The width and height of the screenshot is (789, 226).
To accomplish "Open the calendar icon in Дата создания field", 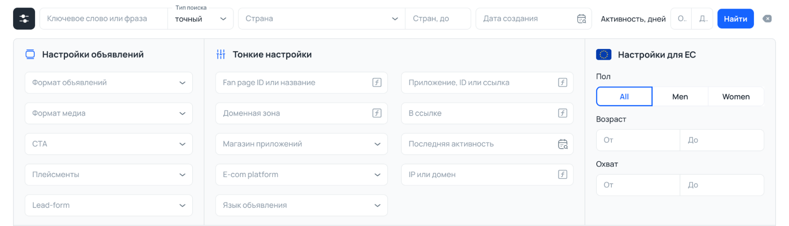I will (x=581, y=19).
